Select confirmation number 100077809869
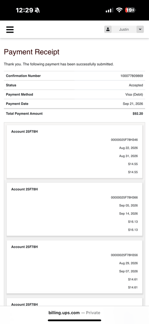149x324 pixels. 131,76
